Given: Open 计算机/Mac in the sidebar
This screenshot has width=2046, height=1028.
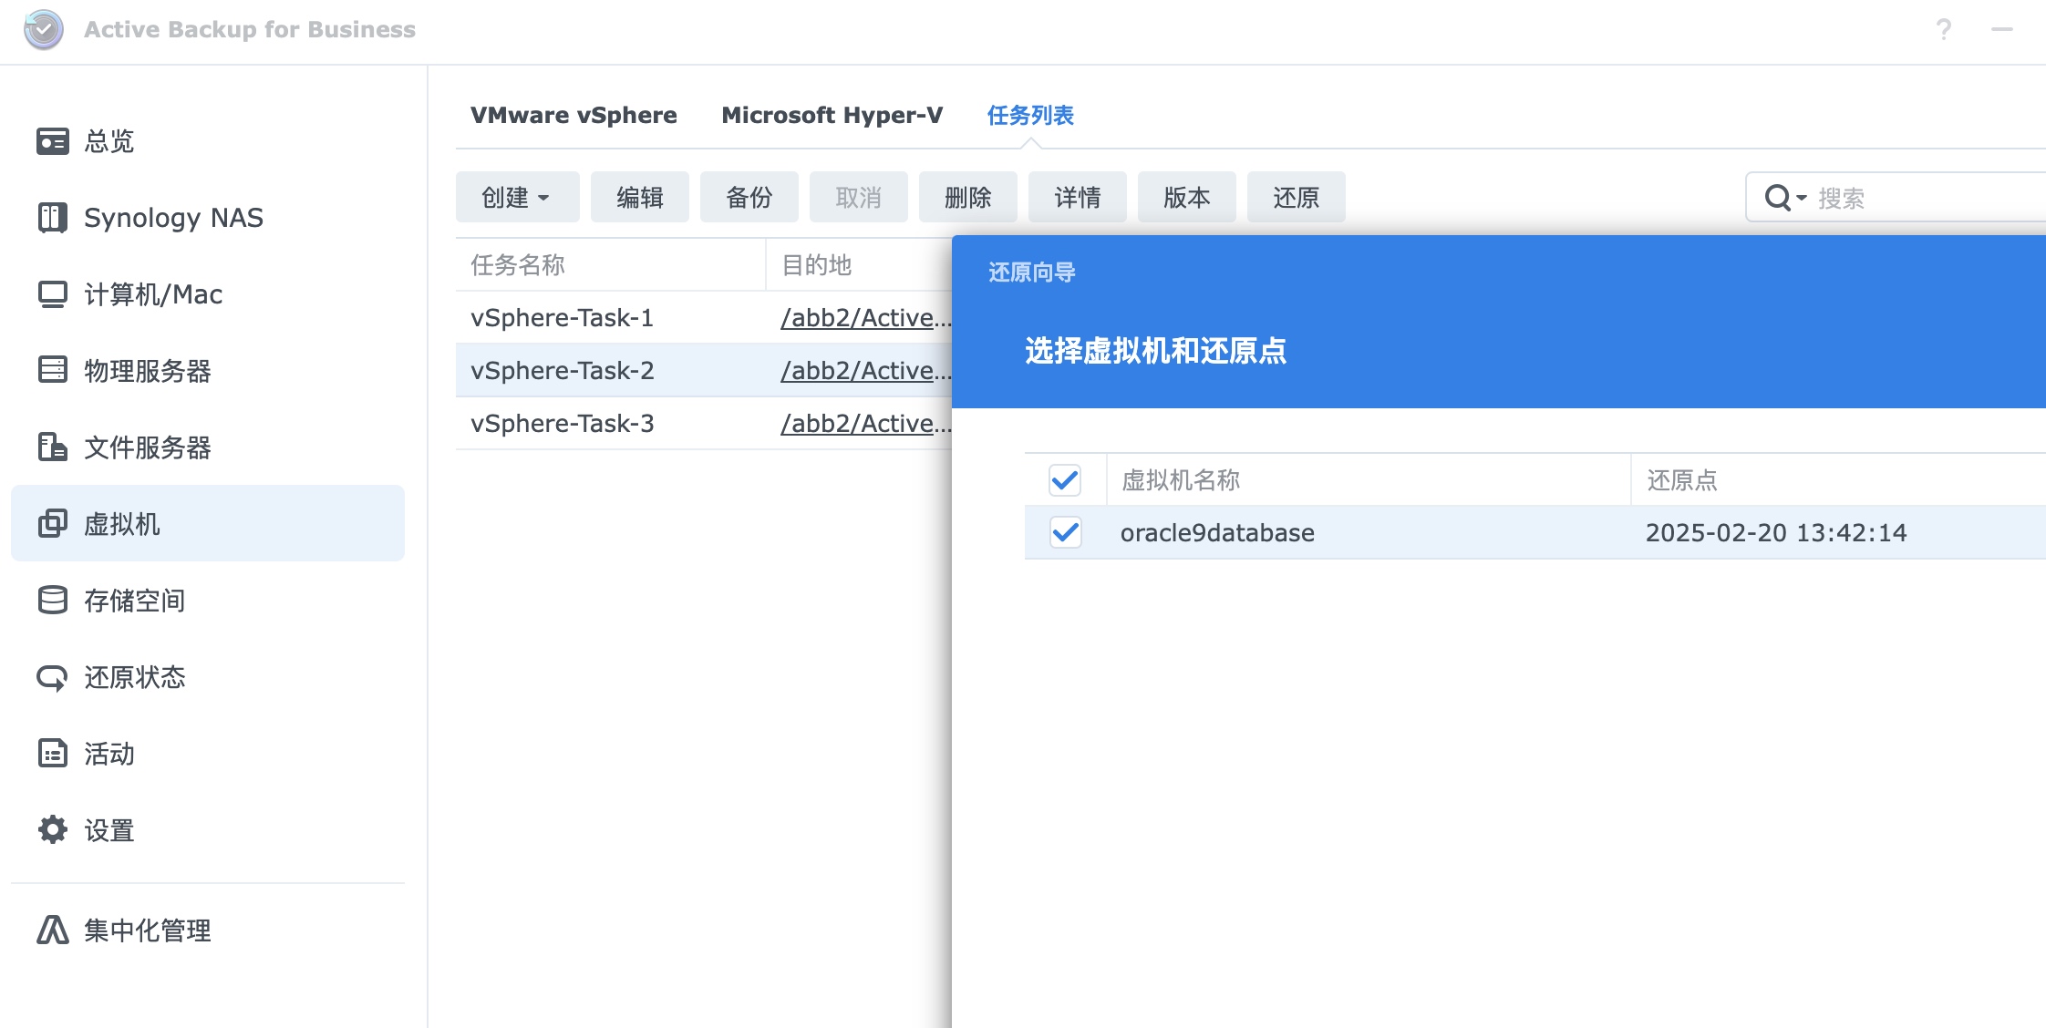Looking at the screenshot, I should 208,294.
